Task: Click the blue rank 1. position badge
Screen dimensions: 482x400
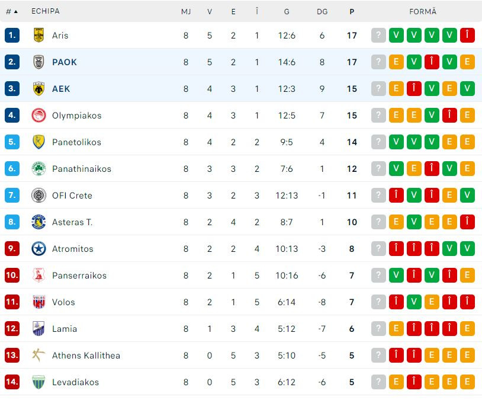Action: (x=12, y=36)
